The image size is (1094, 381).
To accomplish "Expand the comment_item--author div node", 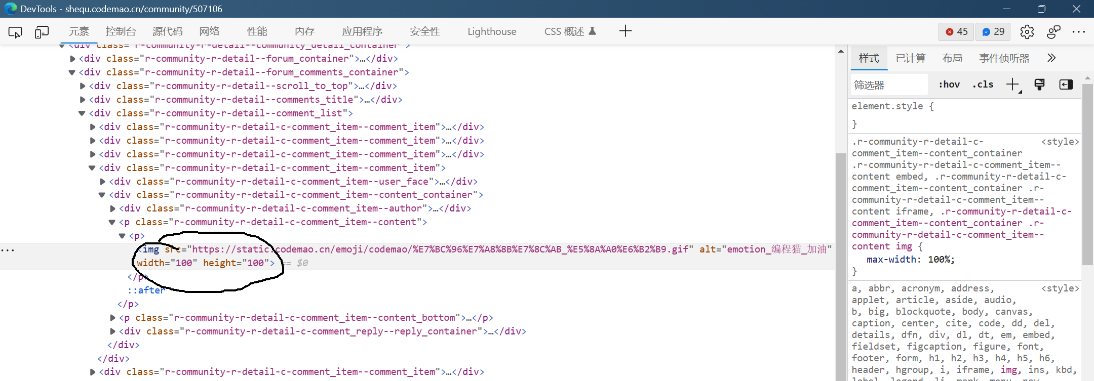I will (113, 208).
